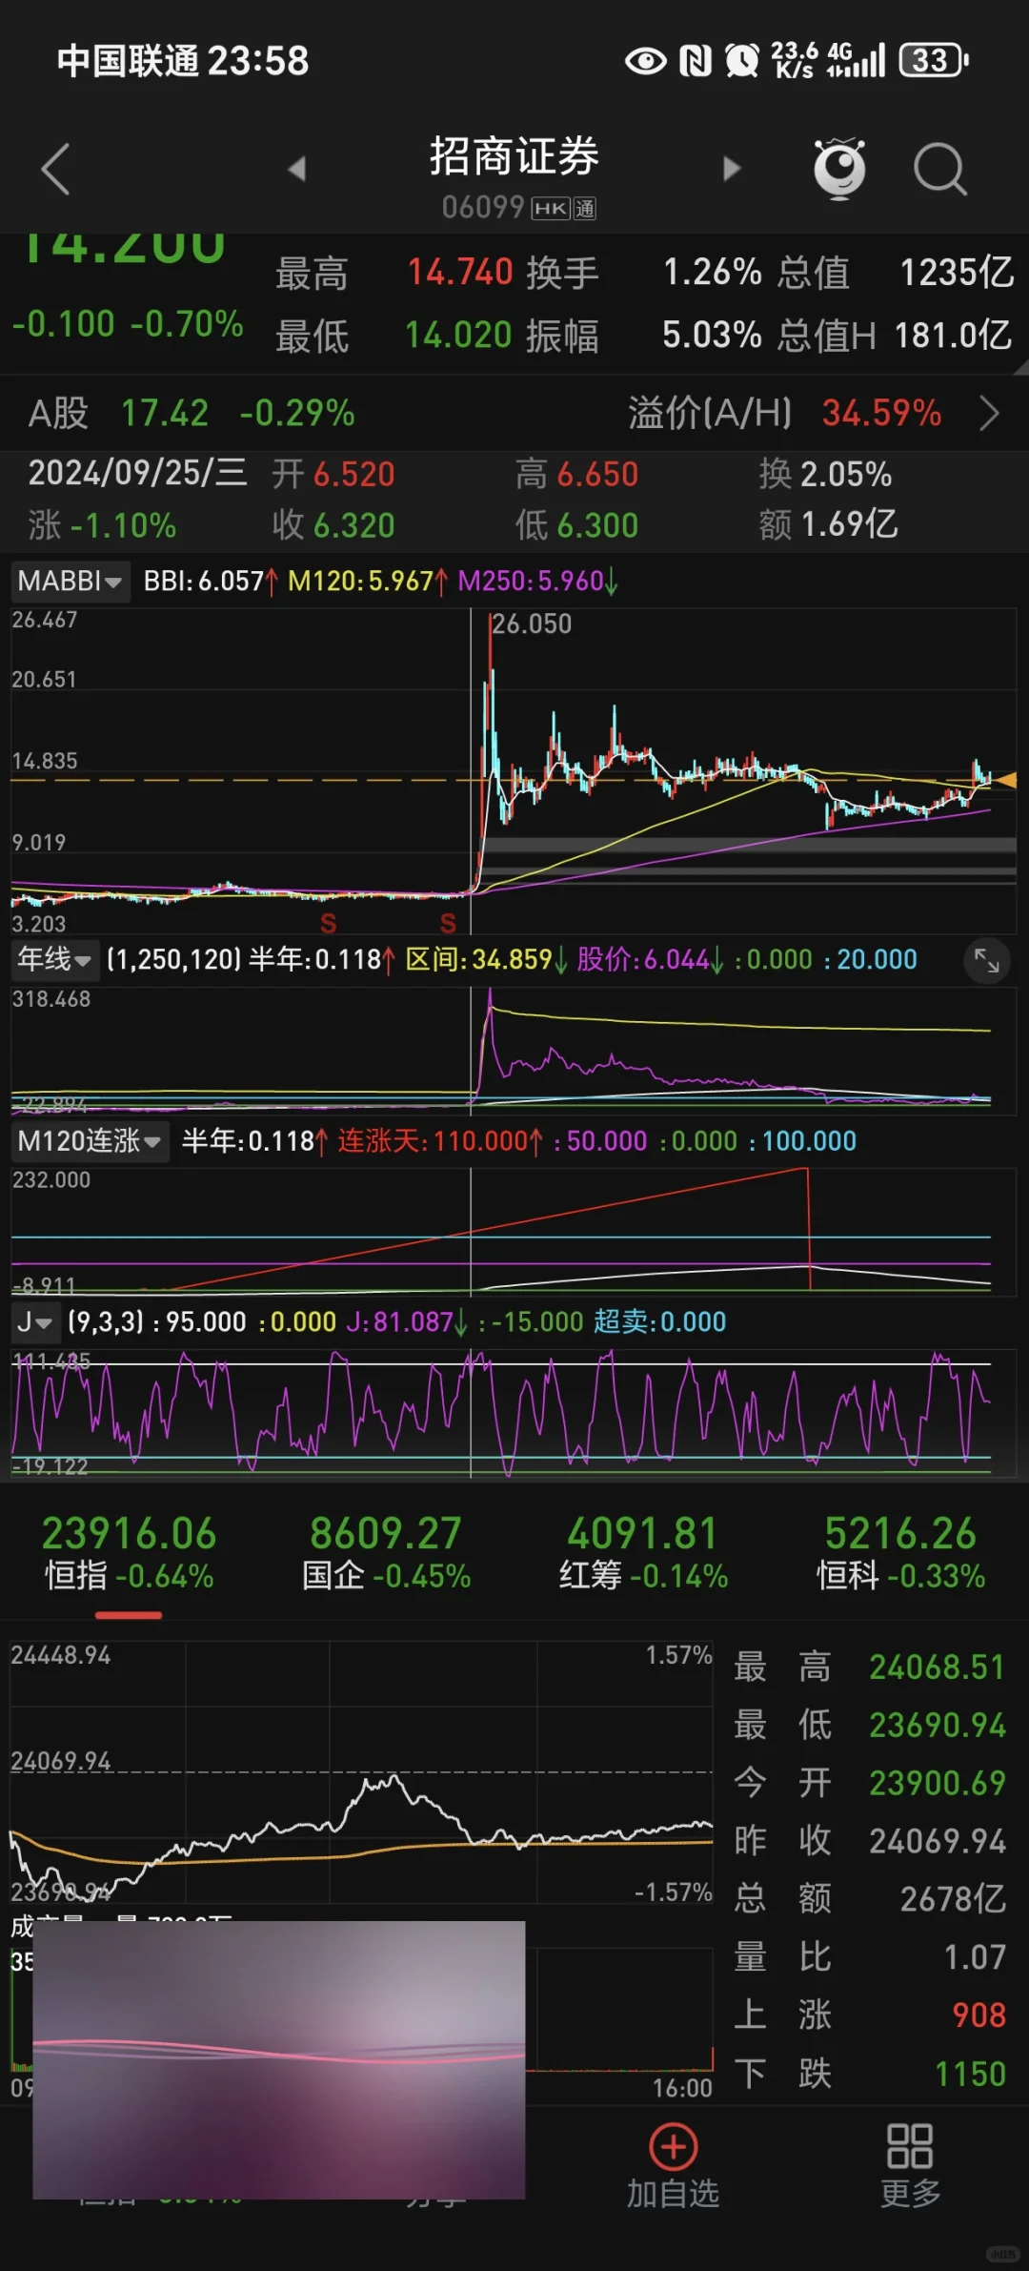This screenshot has height=2271, width=1029.
Task: Tap the first red S signal marker
Action: click(329, 923)
